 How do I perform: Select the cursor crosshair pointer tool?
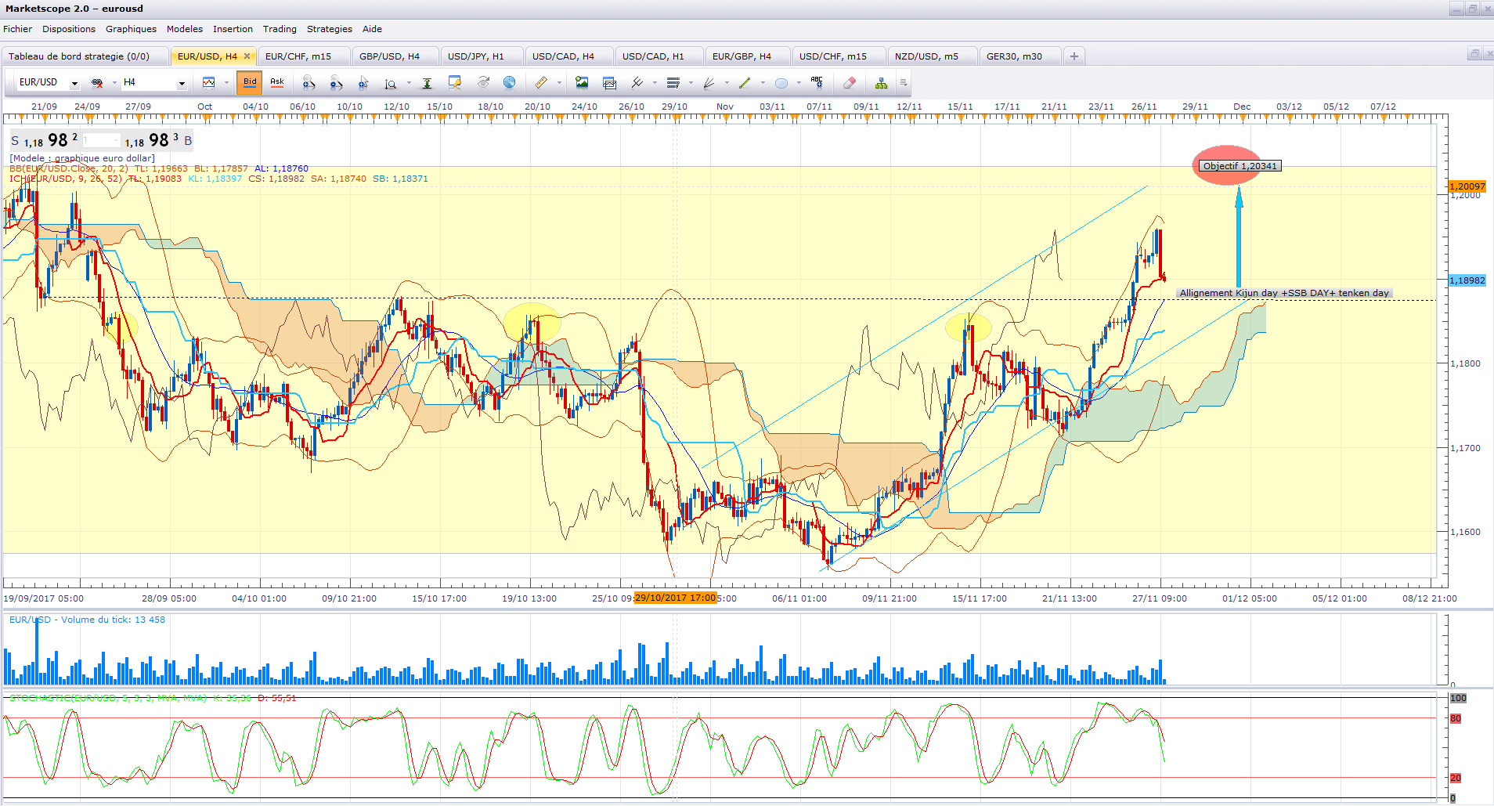(x=363, y=82)
